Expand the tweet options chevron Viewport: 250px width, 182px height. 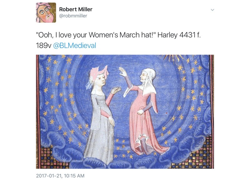coord(212,10)
